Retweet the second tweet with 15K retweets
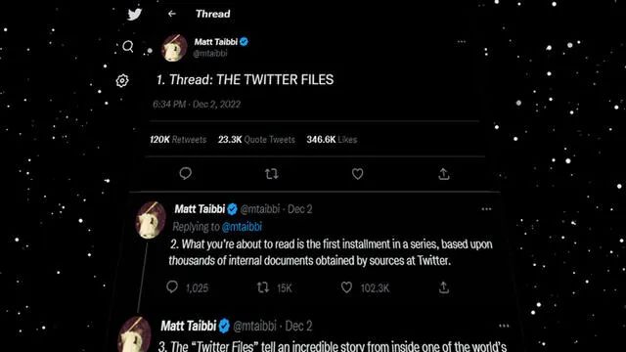626x352 pixels. click(263, 287)
